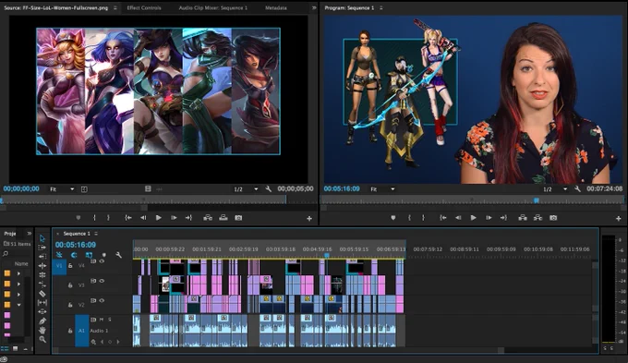
Task: Play the Program monitor sequence
Action: (x=473, y=218)
